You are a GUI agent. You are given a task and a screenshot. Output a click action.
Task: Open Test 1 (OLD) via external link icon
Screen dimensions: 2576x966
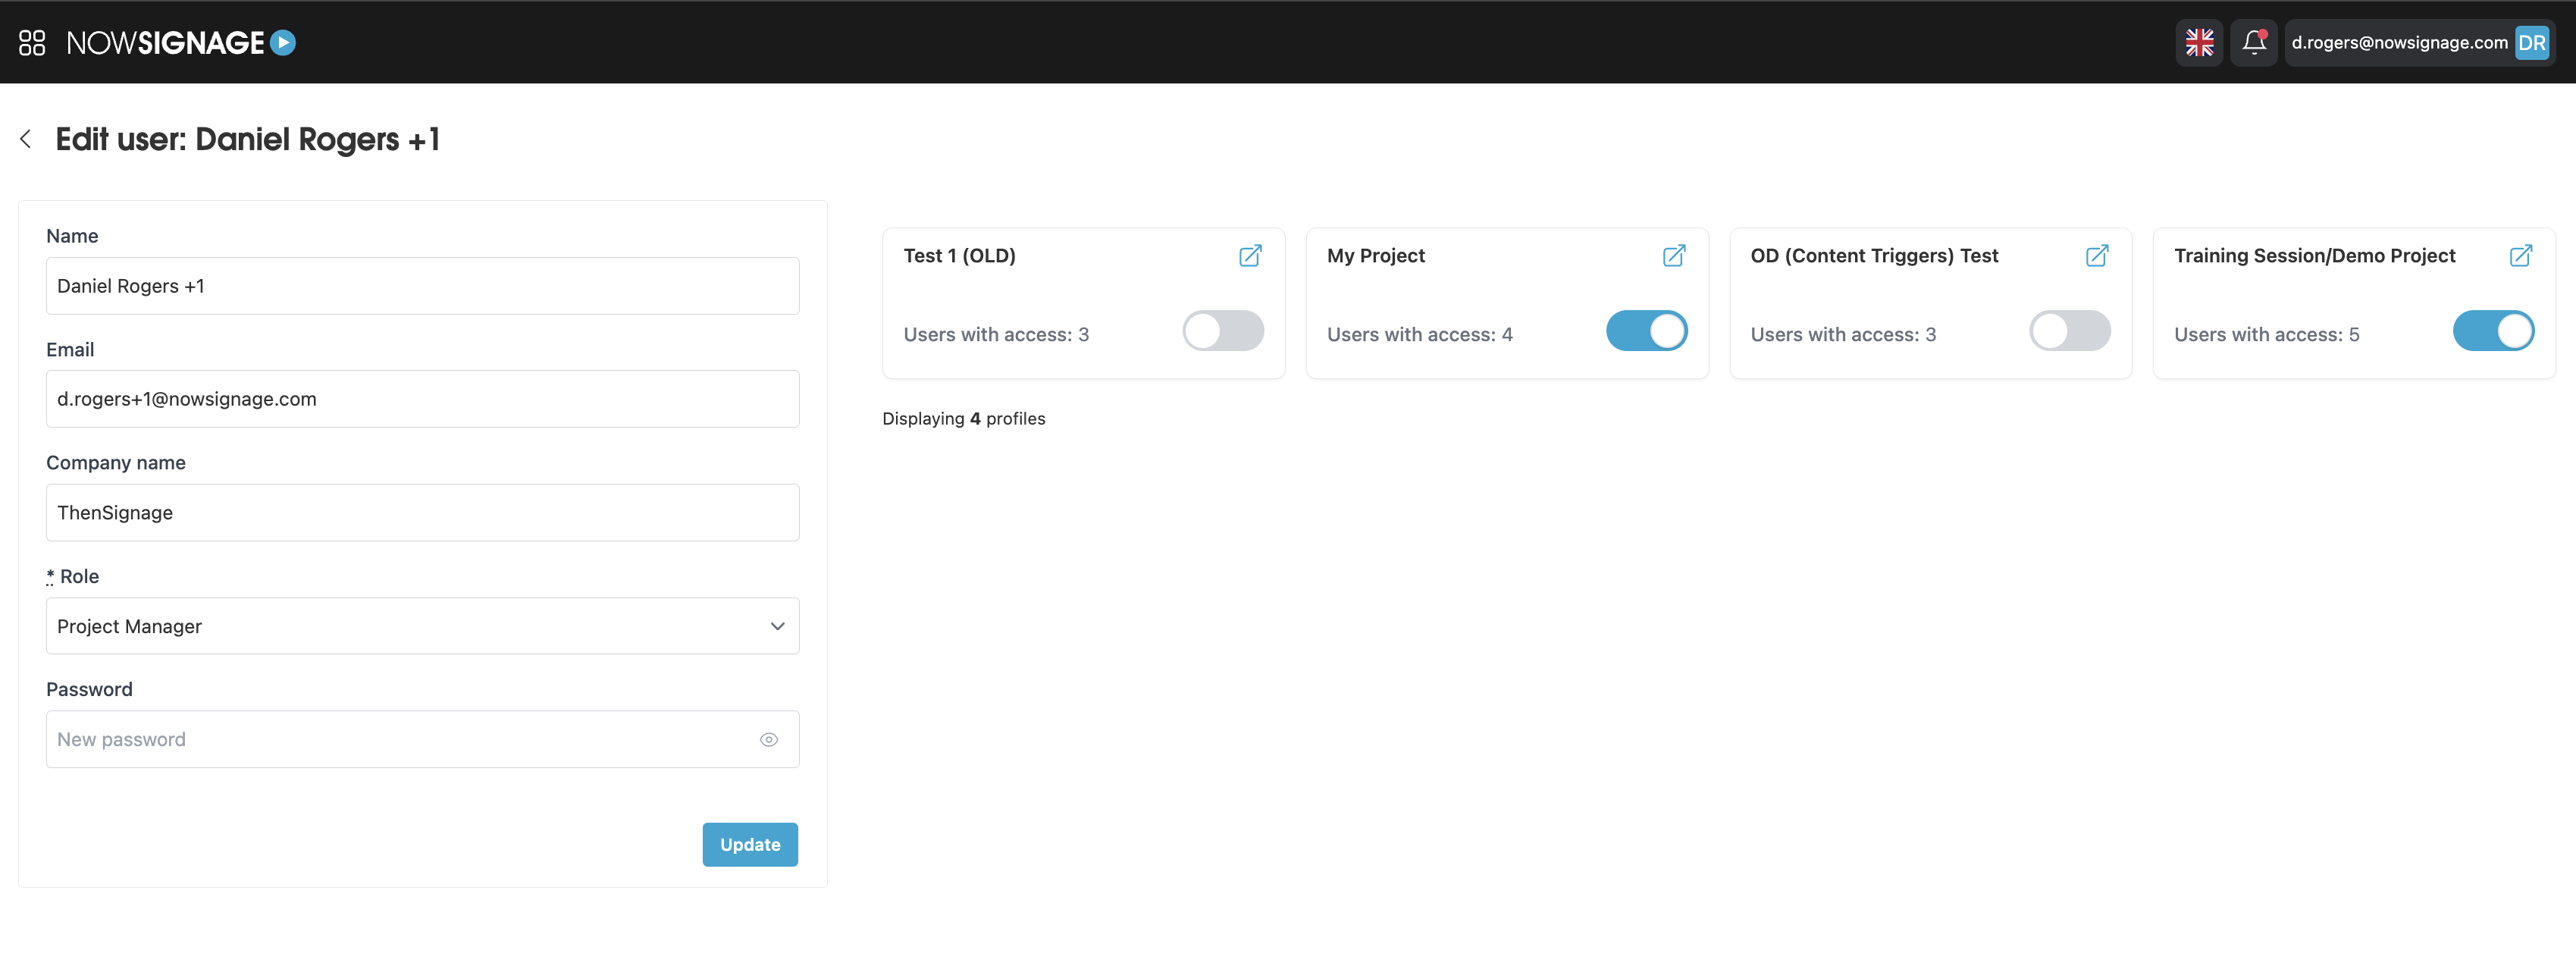(1250, 256)
